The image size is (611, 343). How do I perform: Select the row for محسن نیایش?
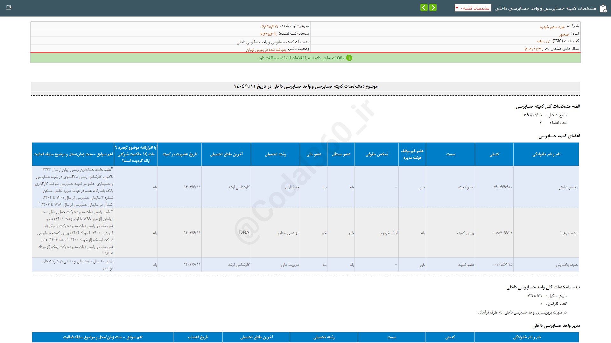[x=568, y=187]
